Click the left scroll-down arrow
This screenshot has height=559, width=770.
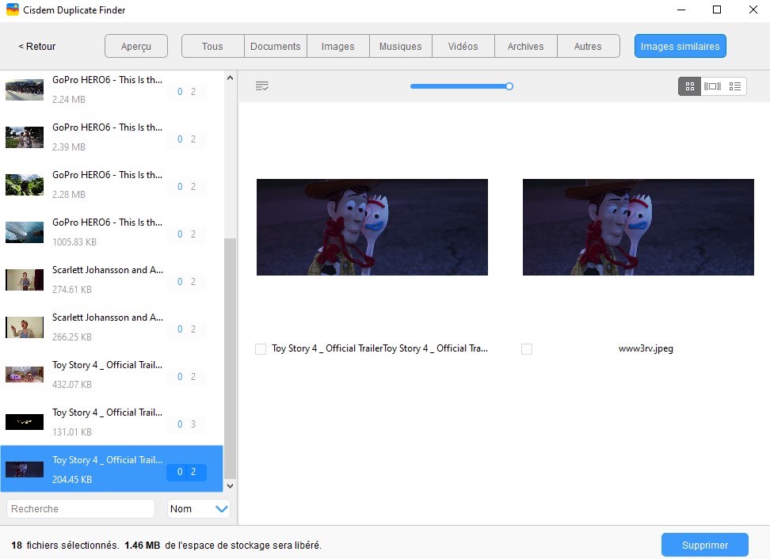230,486
